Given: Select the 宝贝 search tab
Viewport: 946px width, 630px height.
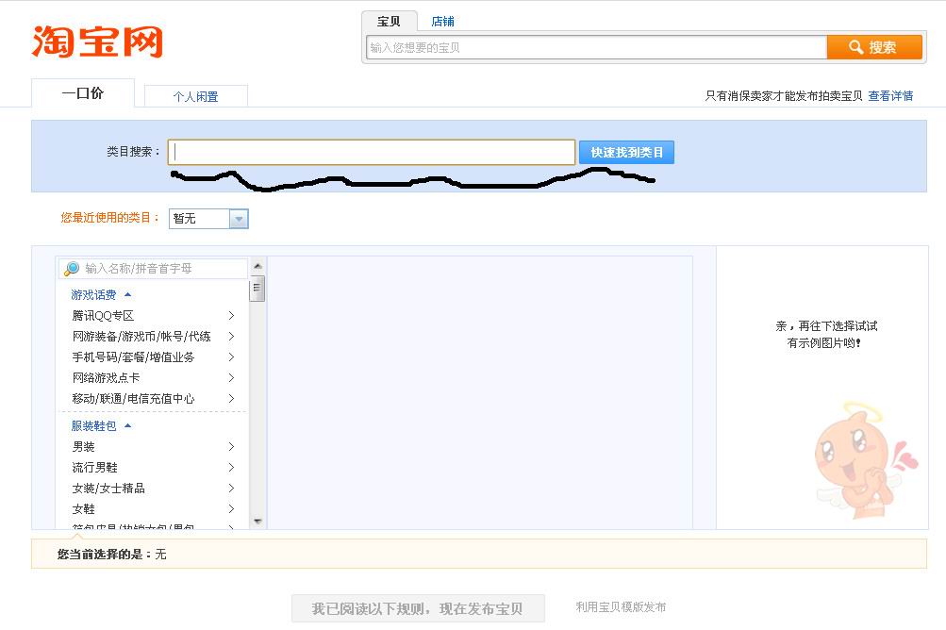Looking at the screenshot, I should (390, 21).
